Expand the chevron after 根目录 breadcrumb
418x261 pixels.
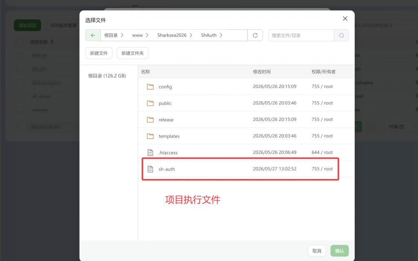[x=122, y=35]
